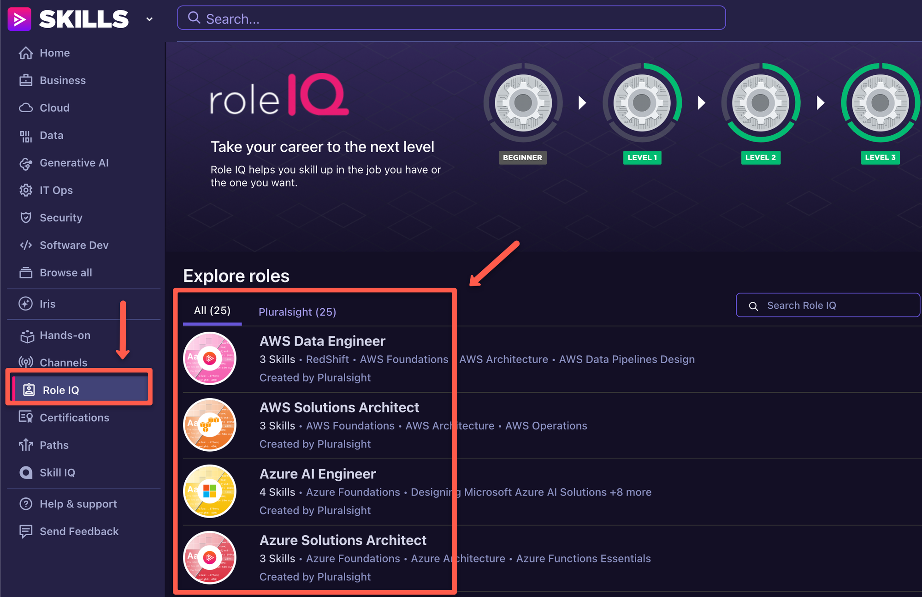Open the Software Dev section

click(x=74, y=245)
